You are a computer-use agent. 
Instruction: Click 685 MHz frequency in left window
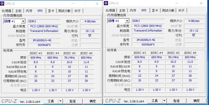(53, 58)
